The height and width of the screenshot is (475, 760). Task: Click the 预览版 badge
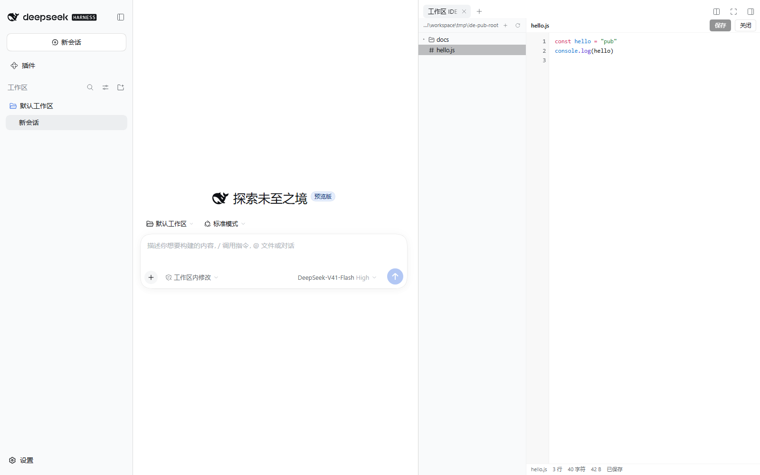[x=323, y=197]
